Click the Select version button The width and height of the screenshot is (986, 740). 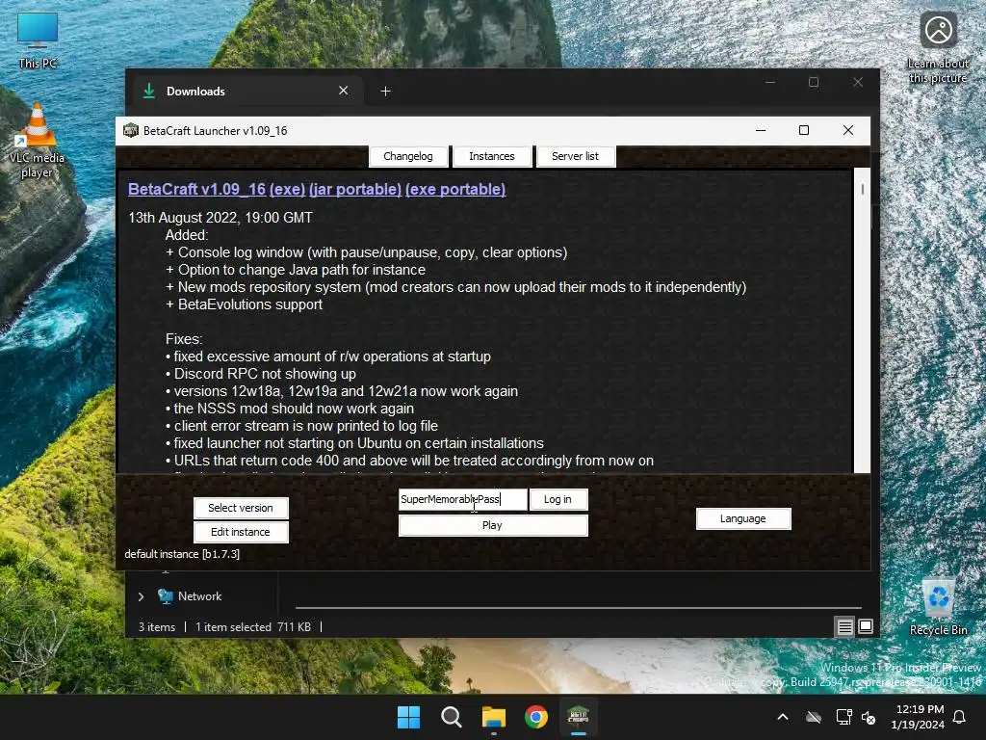pyautogui.click(x=241, y=508)
